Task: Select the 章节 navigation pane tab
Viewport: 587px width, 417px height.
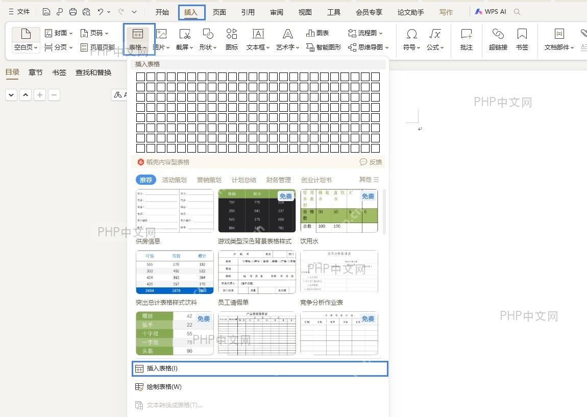Action: 36,72
